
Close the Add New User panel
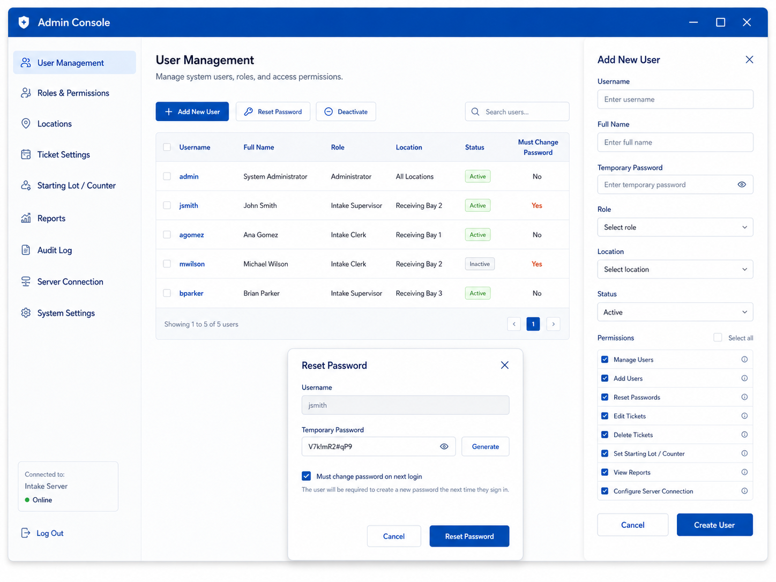pyautogui.click(x=749, y=59)
